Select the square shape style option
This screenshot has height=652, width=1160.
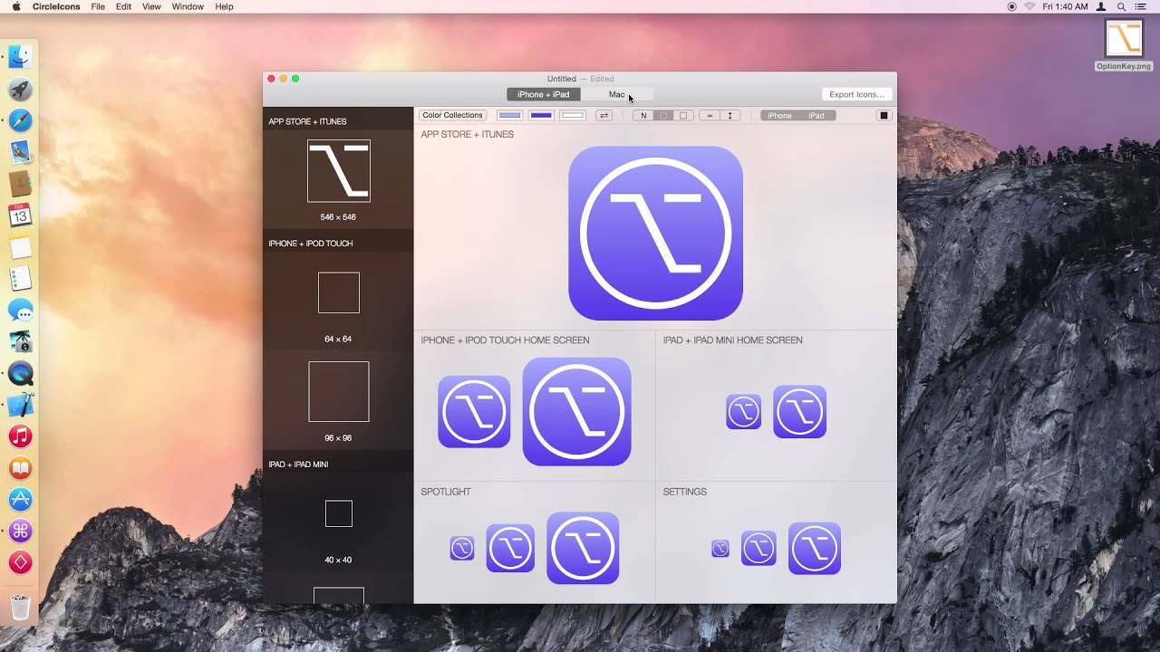coord(683,115)
